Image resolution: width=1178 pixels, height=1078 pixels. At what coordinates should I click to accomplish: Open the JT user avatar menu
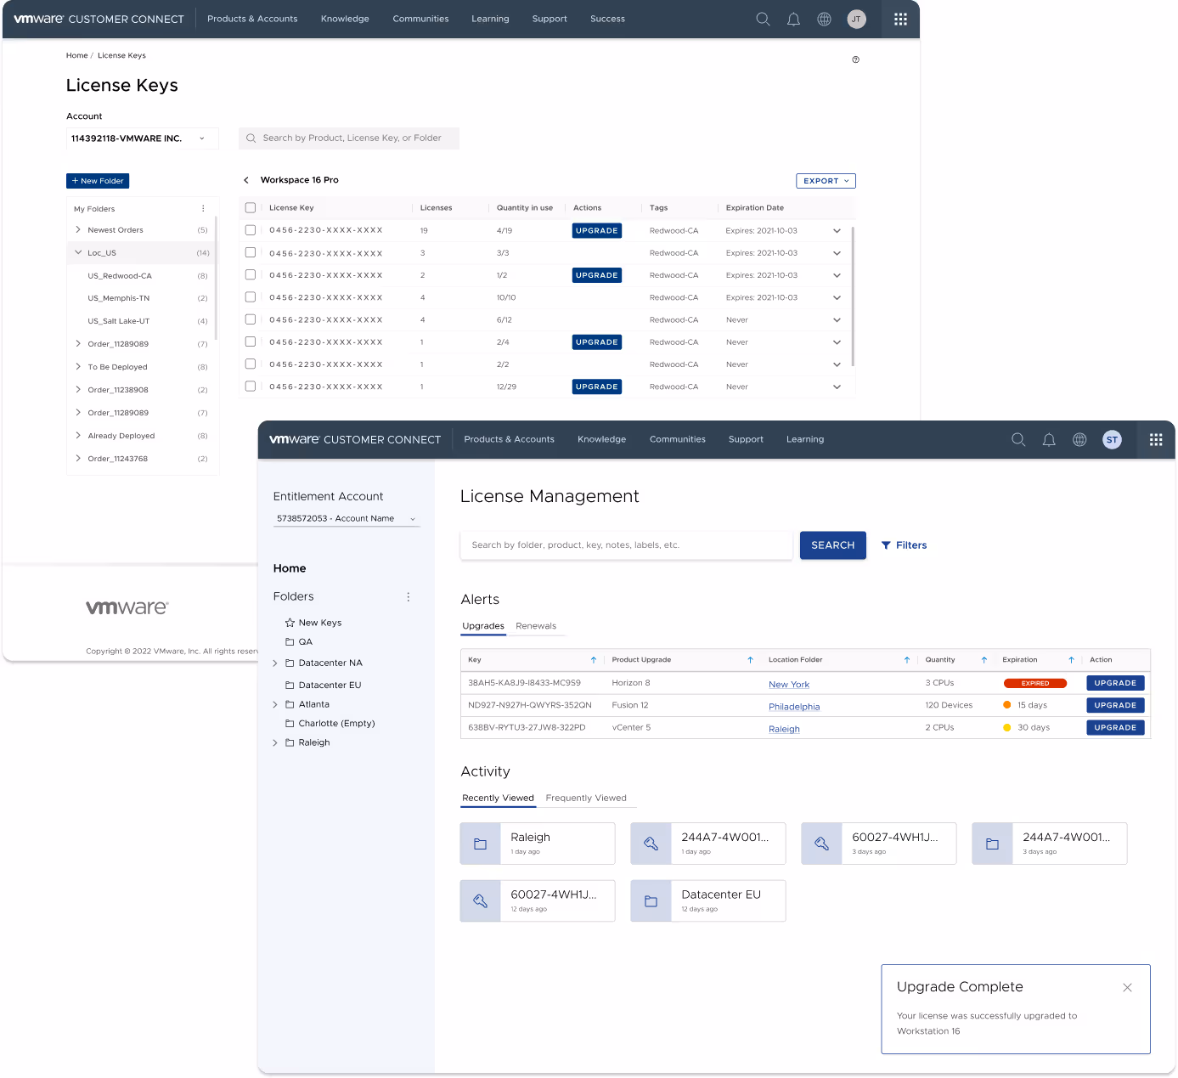click(856, 19)
